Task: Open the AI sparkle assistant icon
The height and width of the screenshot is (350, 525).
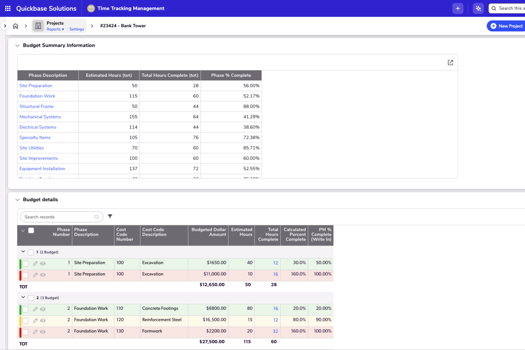Action: coord(478,8)
